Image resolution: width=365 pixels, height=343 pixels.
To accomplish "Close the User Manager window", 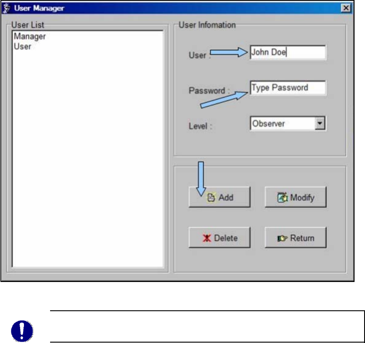I will [x=346, y=8].
